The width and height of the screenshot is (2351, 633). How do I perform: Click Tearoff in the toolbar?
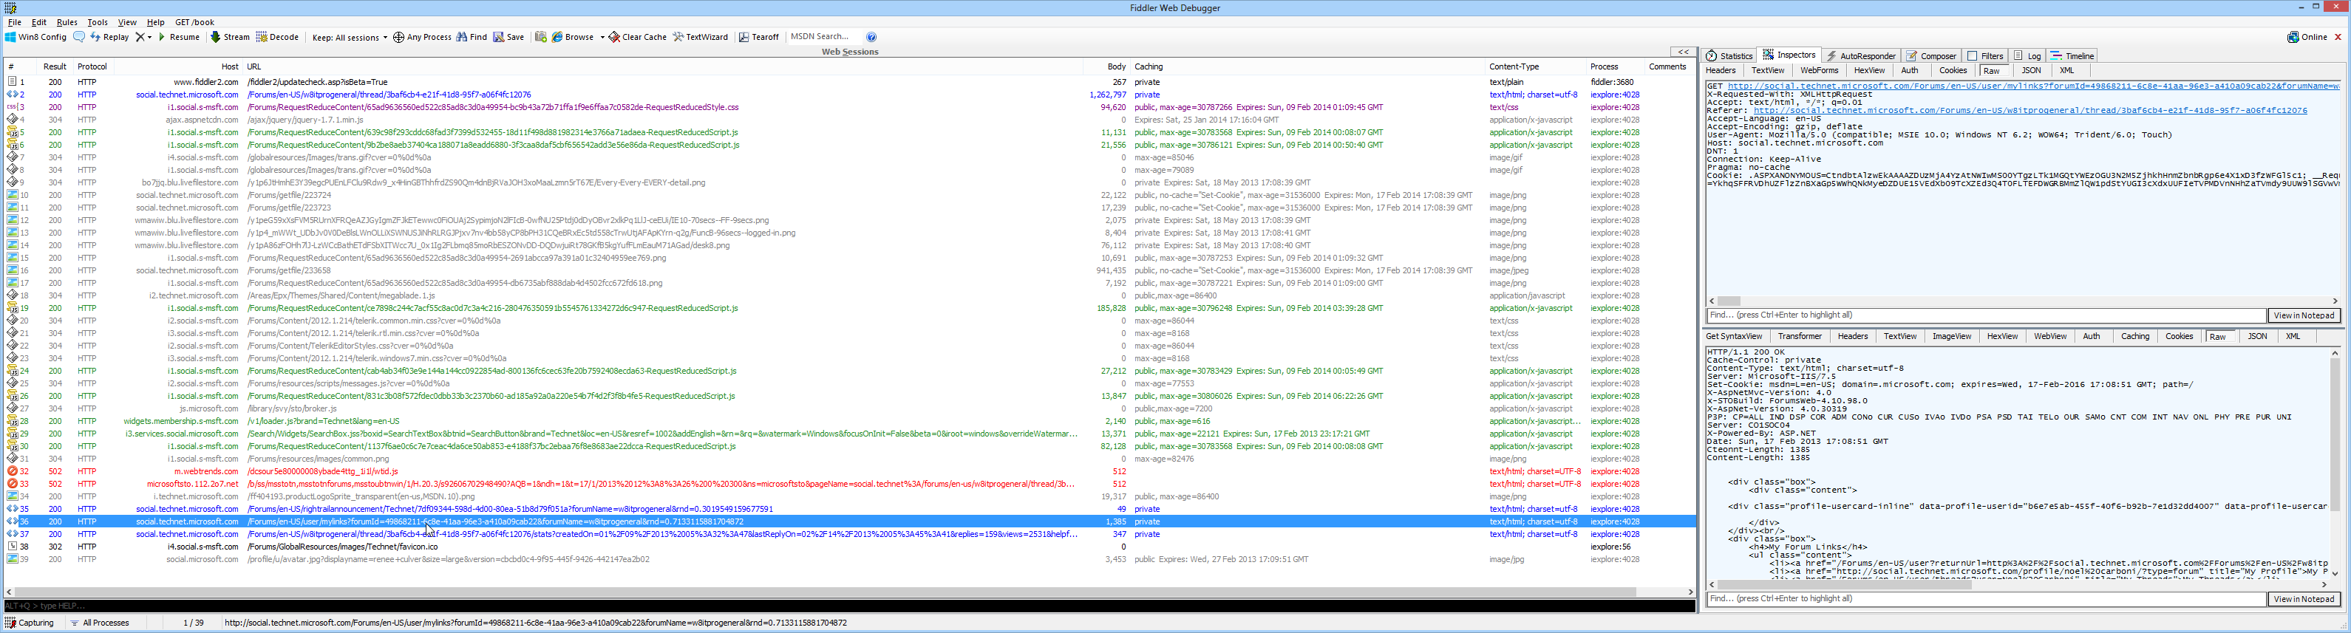point(758,38)
